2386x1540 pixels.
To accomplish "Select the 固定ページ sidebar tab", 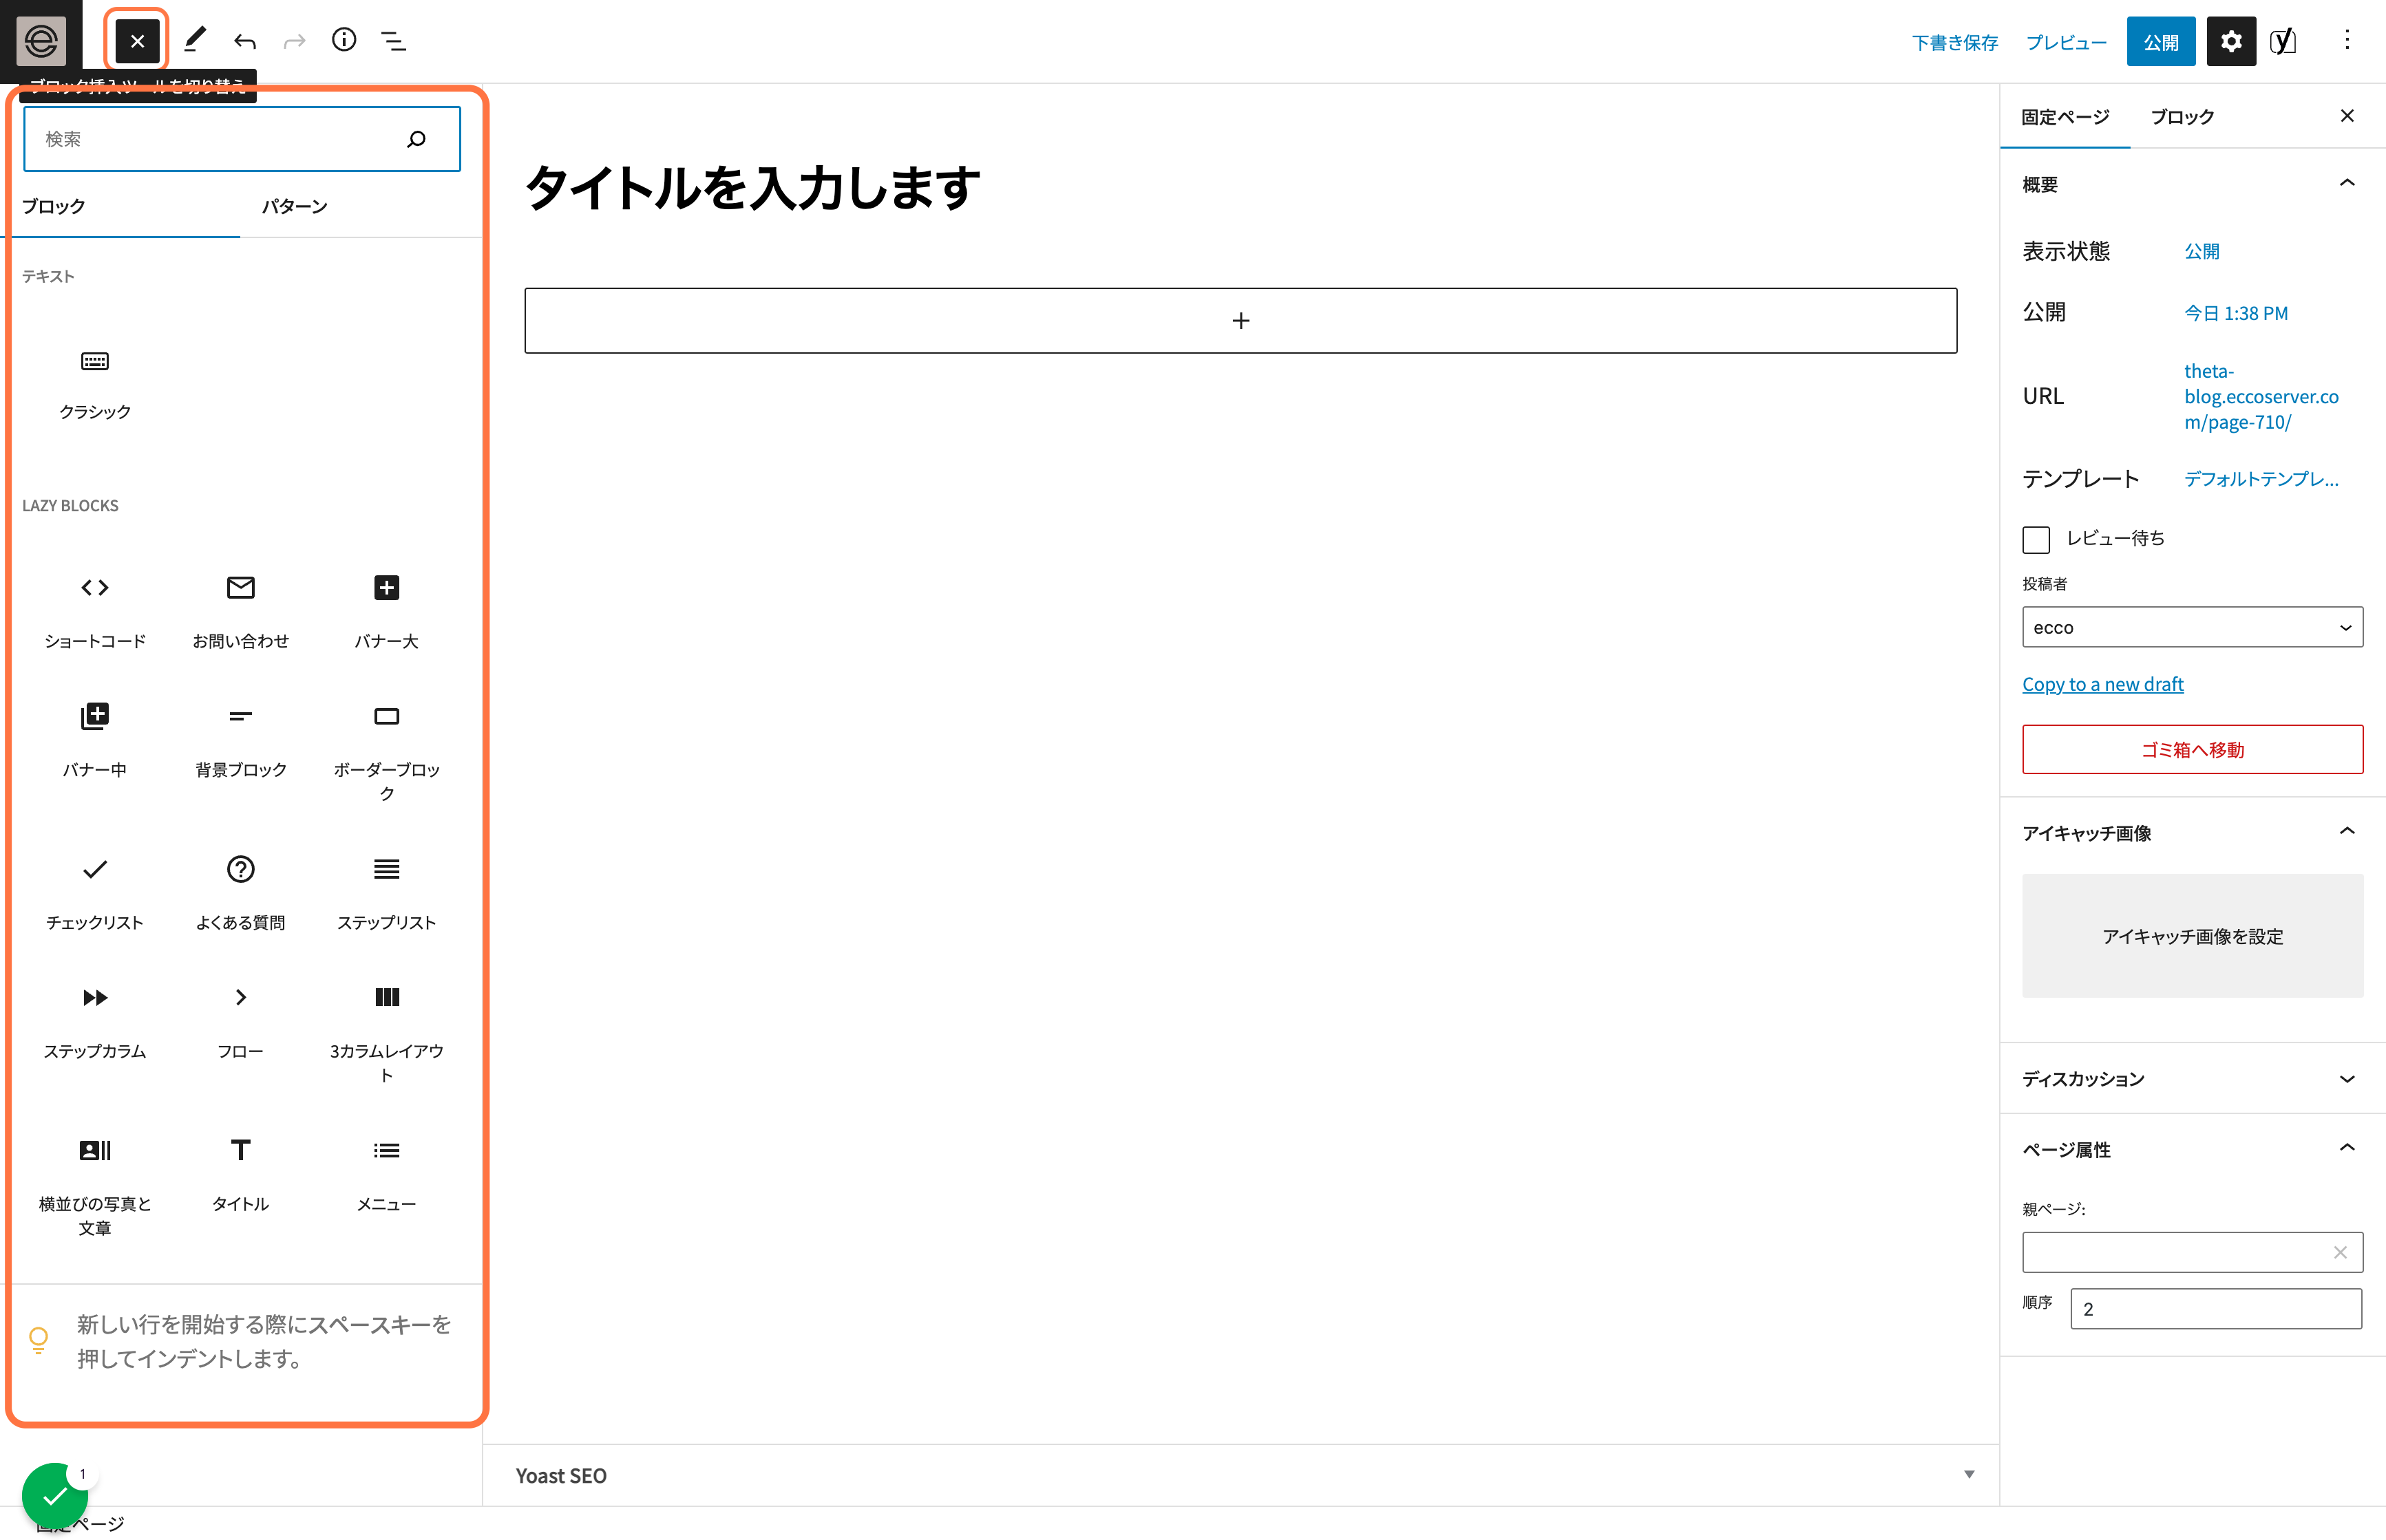I will click(2065, 117).
